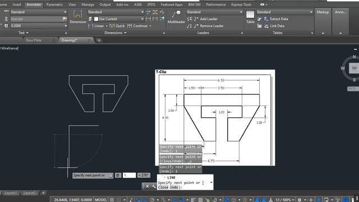Expand command line history arrow

(x=211, y=182)
